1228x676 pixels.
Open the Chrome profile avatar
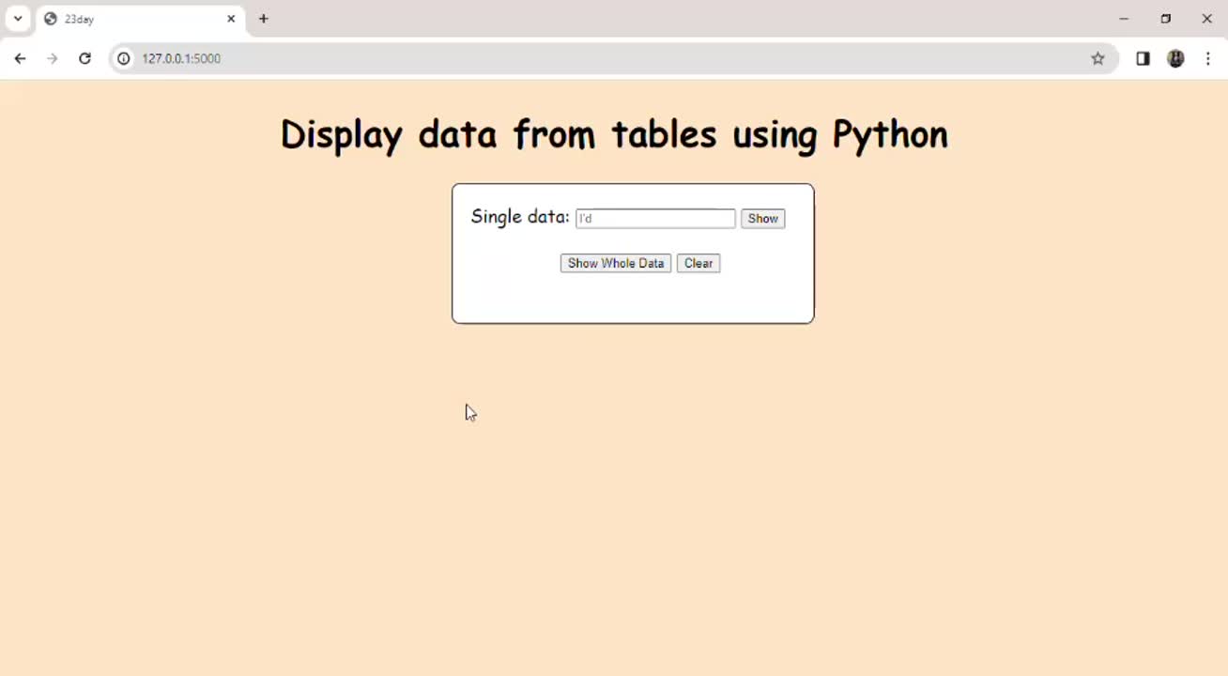pyautogui.click(x=1175, y=58)
